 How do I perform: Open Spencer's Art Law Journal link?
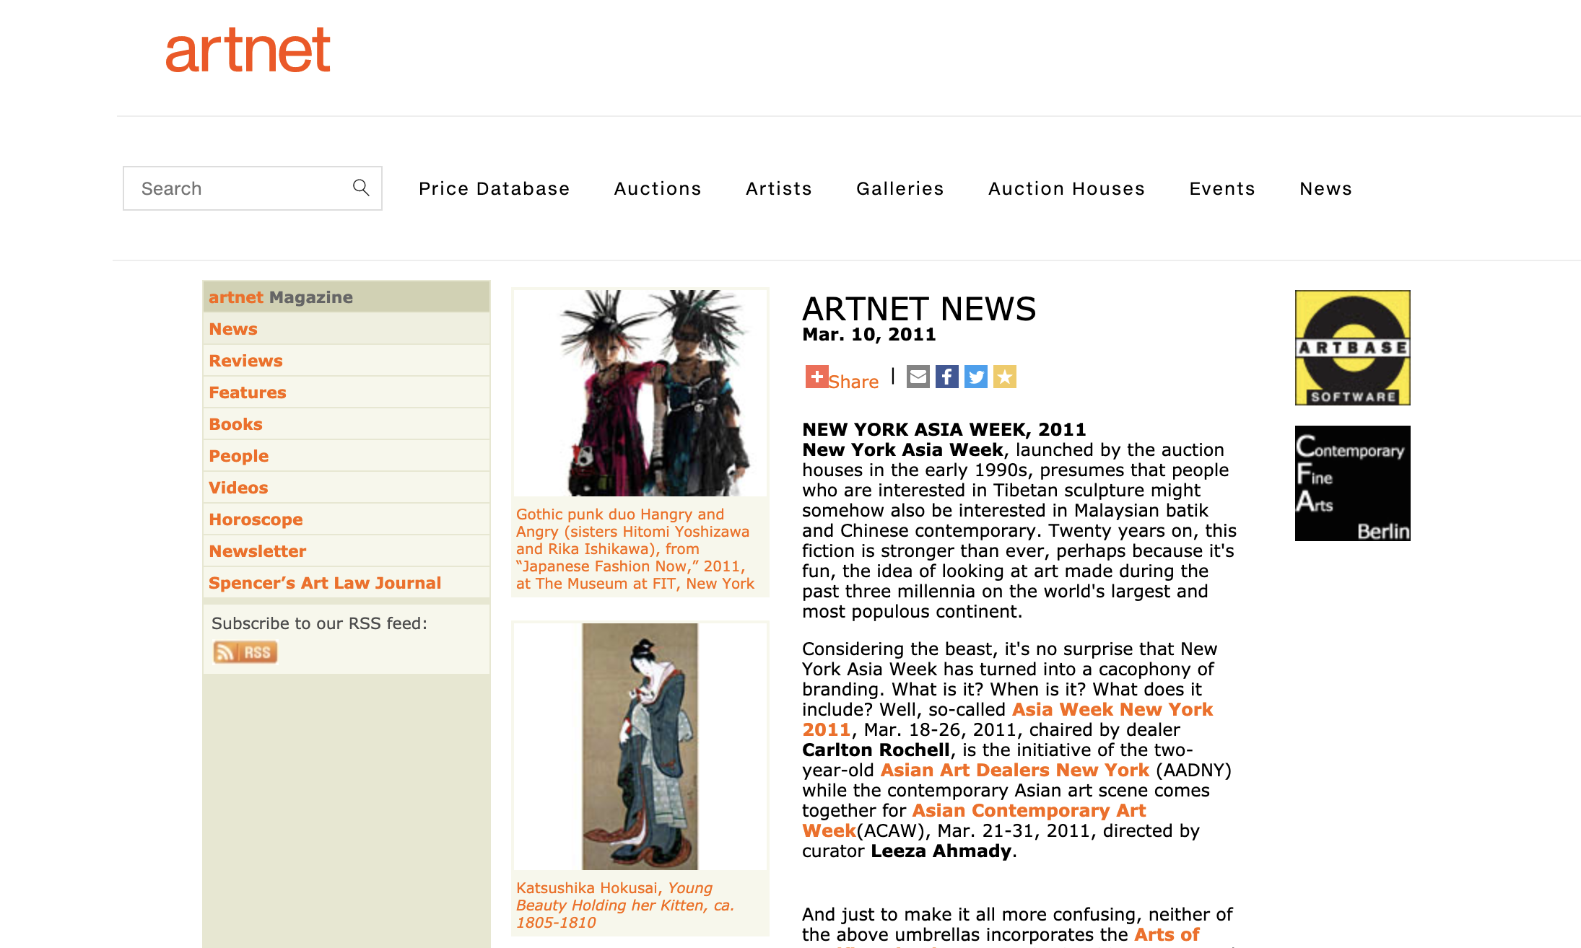pyautogui.click(x=325, y=583)
